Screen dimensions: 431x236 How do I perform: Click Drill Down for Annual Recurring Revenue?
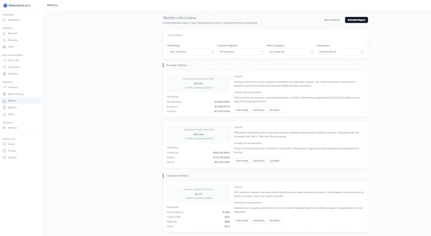click(x=259, y=161)
